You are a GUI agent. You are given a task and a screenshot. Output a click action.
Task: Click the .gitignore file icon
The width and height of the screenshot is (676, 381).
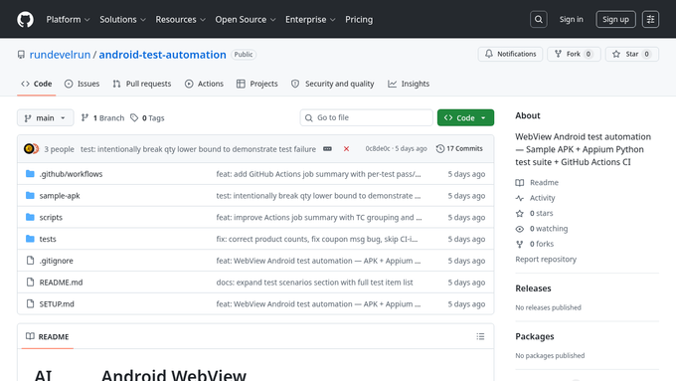30,261
